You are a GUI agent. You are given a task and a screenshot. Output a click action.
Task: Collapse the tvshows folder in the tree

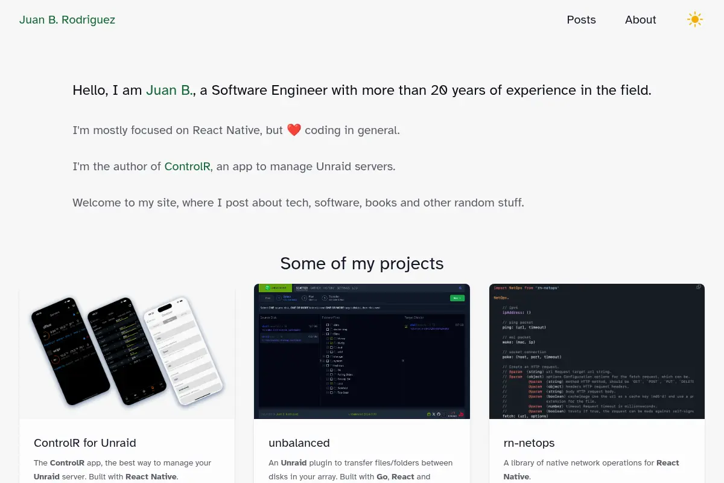click(x=323, y=366)
